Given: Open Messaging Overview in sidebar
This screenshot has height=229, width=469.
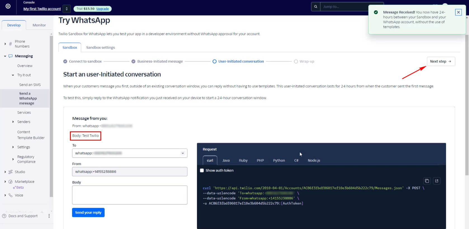Looking at the screenshot, I should (x=25, y=66).
